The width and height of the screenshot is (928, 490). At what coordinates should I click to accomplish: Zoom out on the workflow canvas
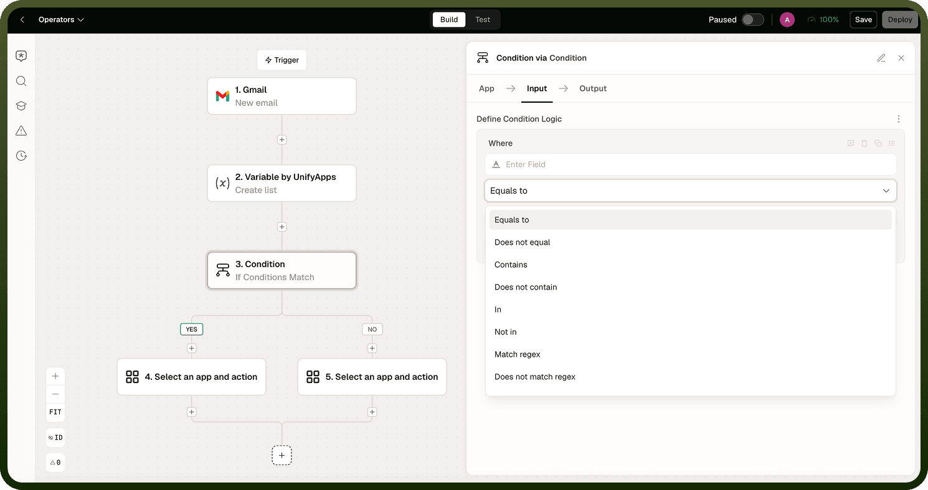(55, 394)
